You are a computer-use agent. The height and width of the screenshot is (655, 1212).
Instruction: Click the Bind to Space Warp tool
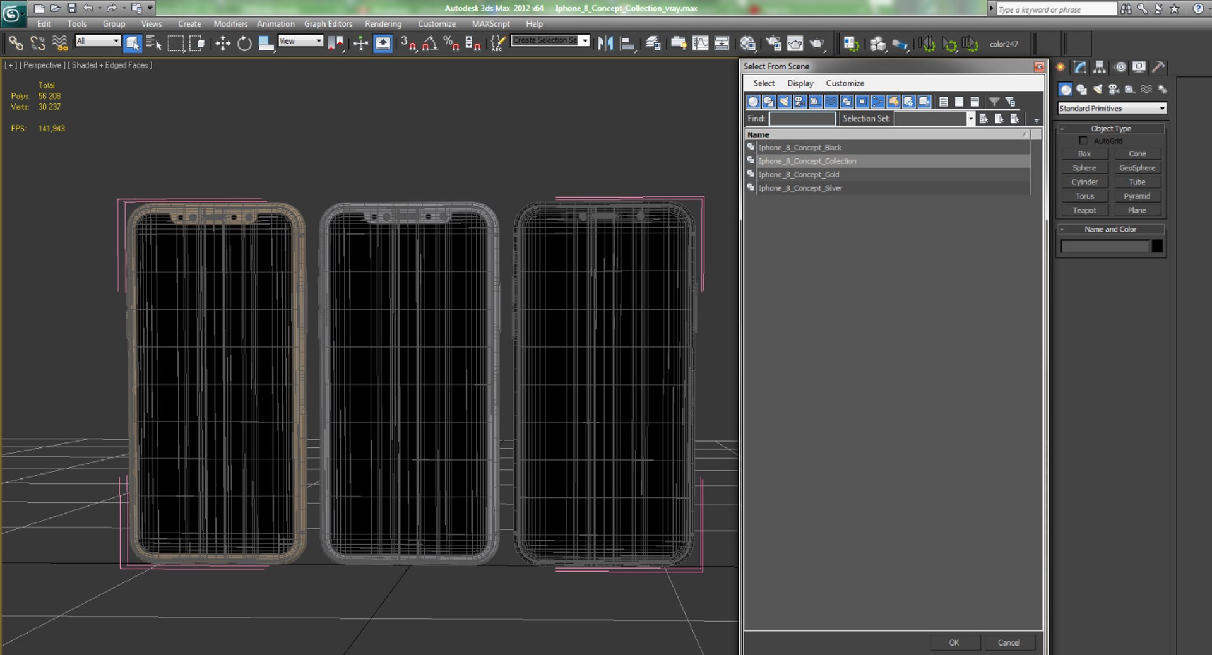tap(59, 44)
